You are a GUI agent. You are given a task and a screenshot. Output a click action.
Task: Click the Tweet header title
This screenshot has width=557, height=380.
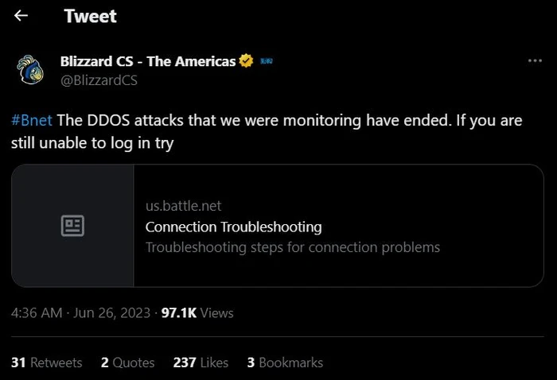[90, 16]
